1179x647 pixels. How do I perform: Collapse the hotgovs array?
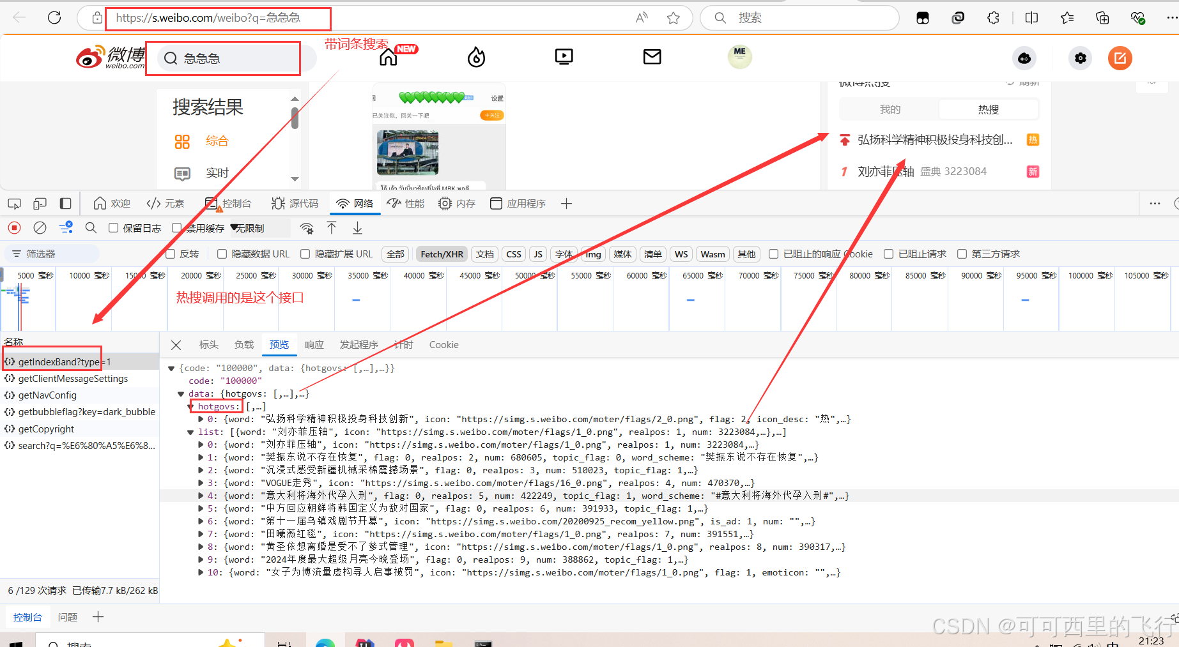pos(190,407)
